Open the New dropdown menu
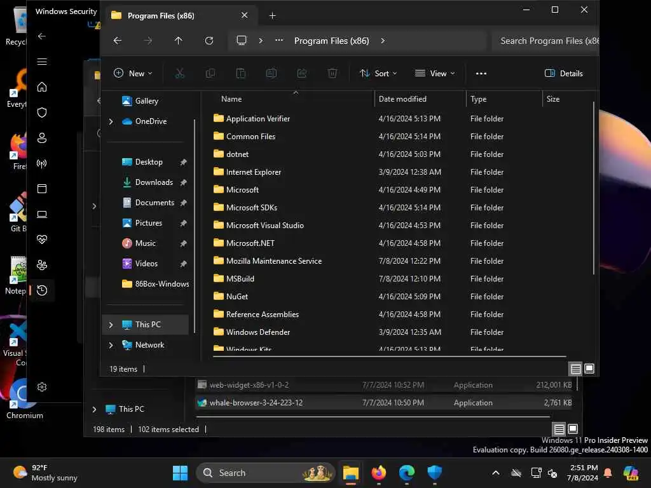 point(133,74)
